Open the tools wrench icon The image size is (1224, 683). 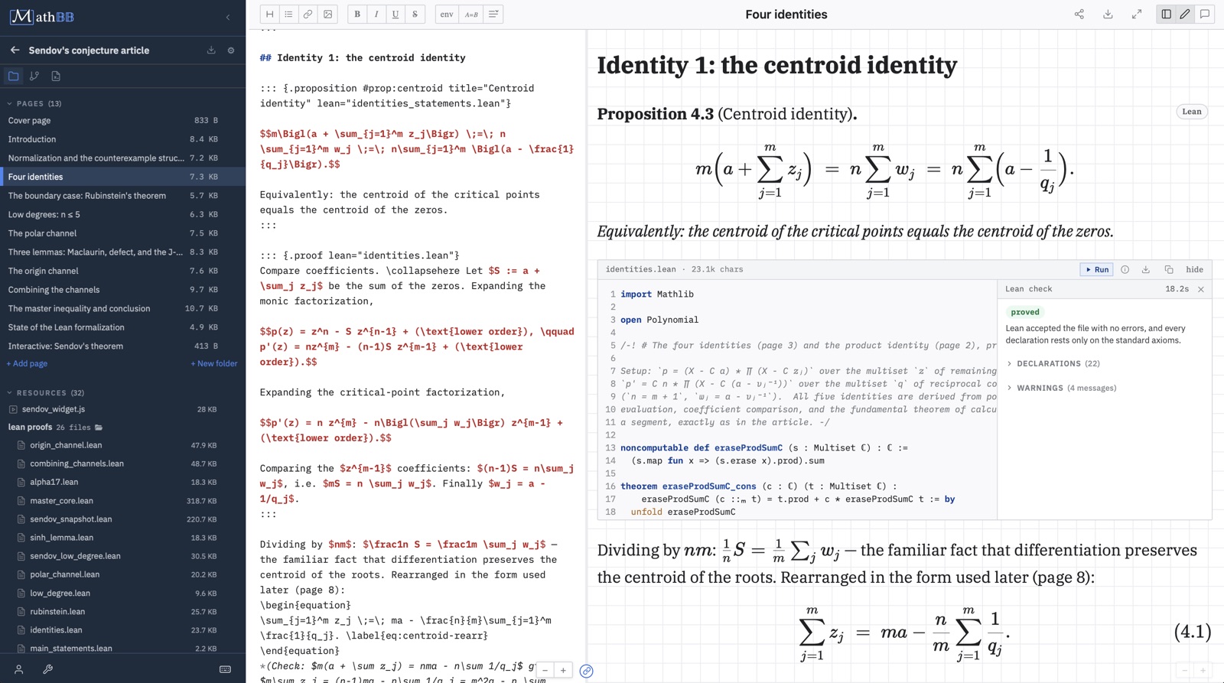[47, 669]
